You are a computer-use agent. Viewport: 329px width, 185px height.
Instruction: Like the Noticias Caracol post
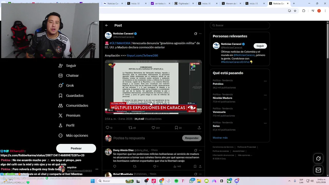(153, 128)
